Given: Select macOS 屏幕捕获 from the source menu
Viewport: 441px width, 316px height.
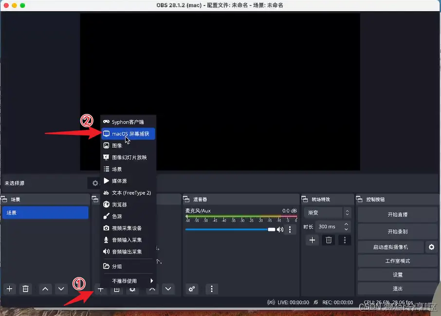Looking at the screenshot, I should (x=128, y=132).
